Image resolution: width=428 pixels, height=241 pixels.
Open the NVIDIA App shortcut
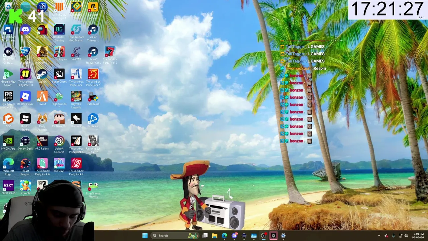(x=8, y=143)
